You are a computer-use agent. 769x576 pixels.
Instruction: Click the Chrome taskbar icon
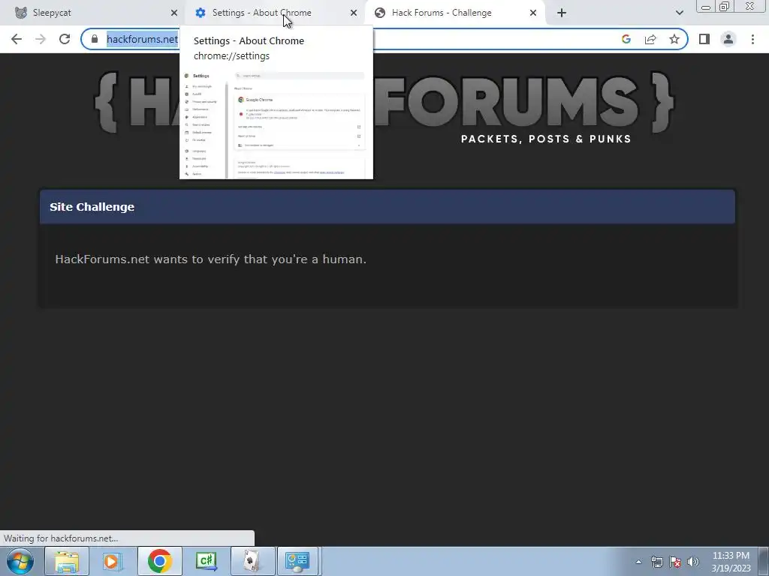click(x=160, y=561)
